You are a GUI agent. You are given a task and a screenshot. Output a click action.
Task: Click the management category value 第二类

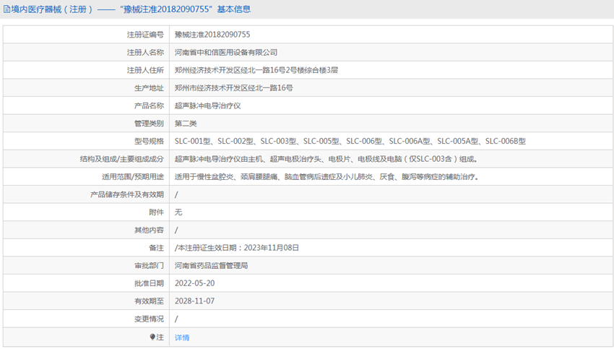[186, 124]
